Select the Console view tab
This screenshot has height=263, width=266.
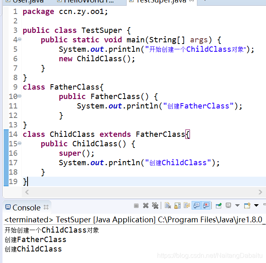click(x=27, y=208)
